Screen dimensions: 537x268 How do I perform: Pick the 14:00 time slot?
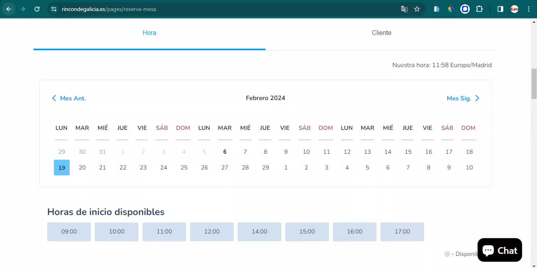tap(259, 232)
